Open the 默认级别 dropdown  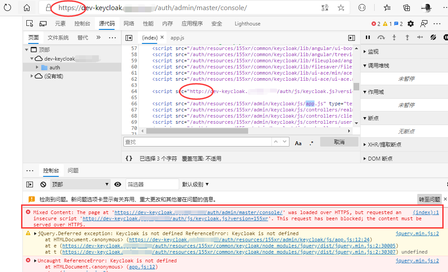point(195,184)
